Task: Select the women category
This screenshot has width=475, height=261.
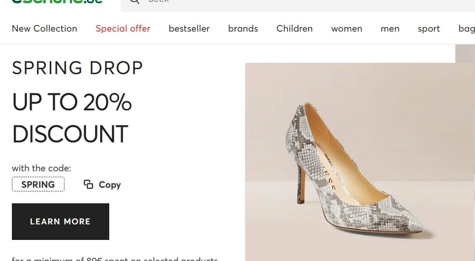Action: pos(347,28)
